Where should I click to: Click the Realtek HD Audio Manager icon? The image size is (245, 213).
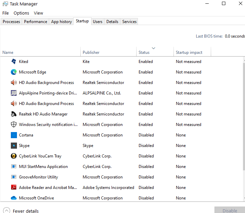pos(14,114)
